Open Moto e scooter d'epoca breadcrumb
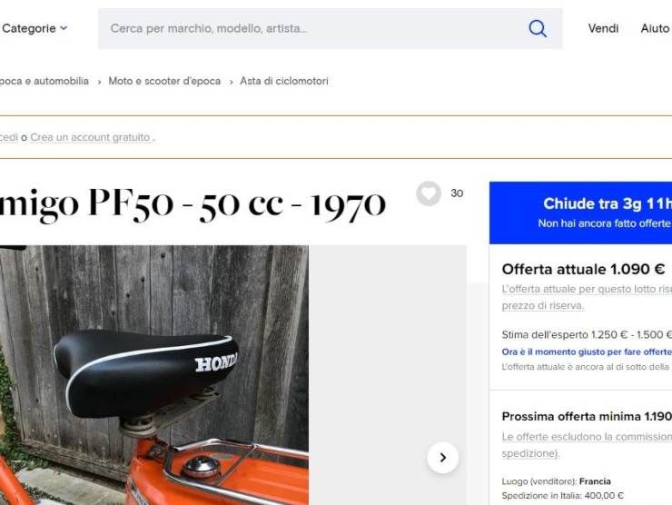The height and width of the screenshot is (505, 672). pyautogui.click(x=164, y=81)
